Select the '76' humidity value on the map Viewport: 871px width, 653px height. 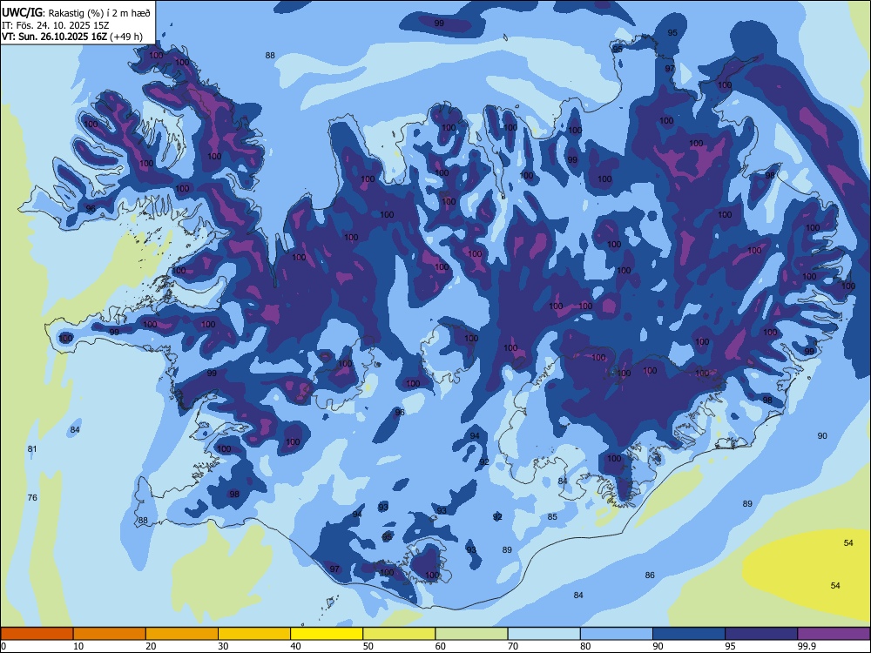click(32, 497)
